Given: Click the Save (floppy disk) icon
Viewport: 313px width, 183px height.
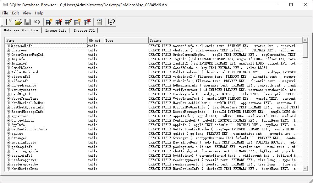Looking at the screenshot, I should (28, 22).
